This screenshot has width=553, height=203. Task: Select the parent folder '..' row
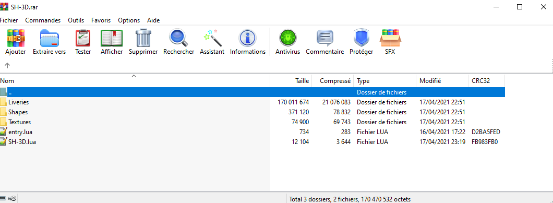click(253, 92)
